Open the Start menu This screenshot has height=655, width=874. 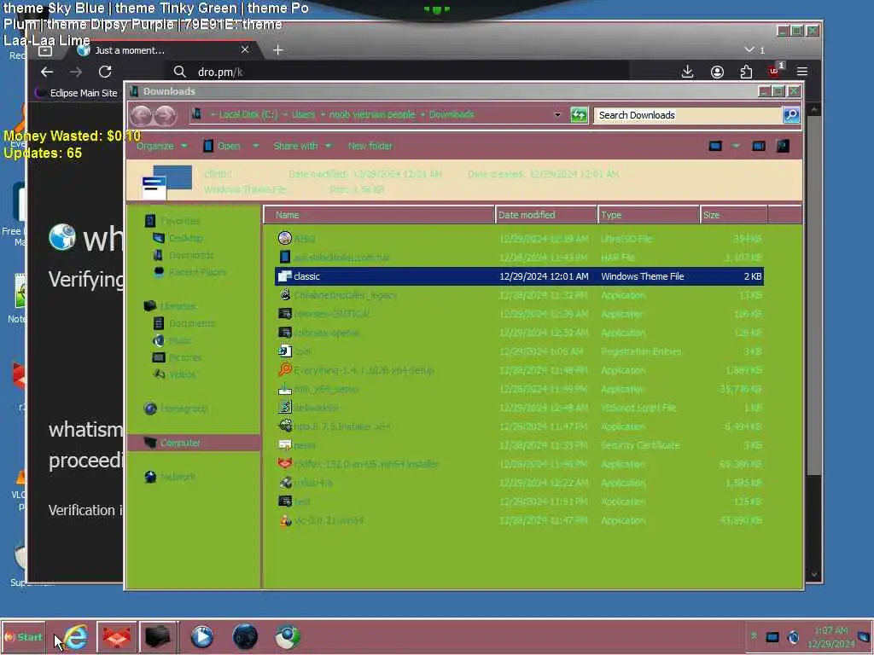coord(23,636)
